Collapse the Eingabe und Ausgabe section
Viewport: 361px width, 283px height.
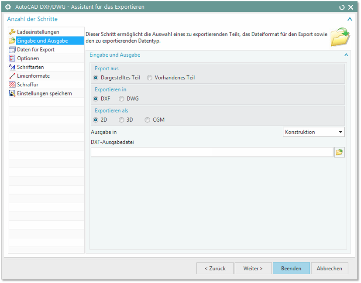(346, 55)
